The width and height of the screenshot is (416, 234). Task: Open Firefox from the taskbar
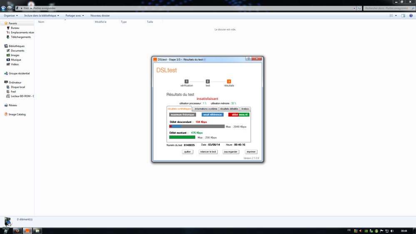[x=17, y=231]
